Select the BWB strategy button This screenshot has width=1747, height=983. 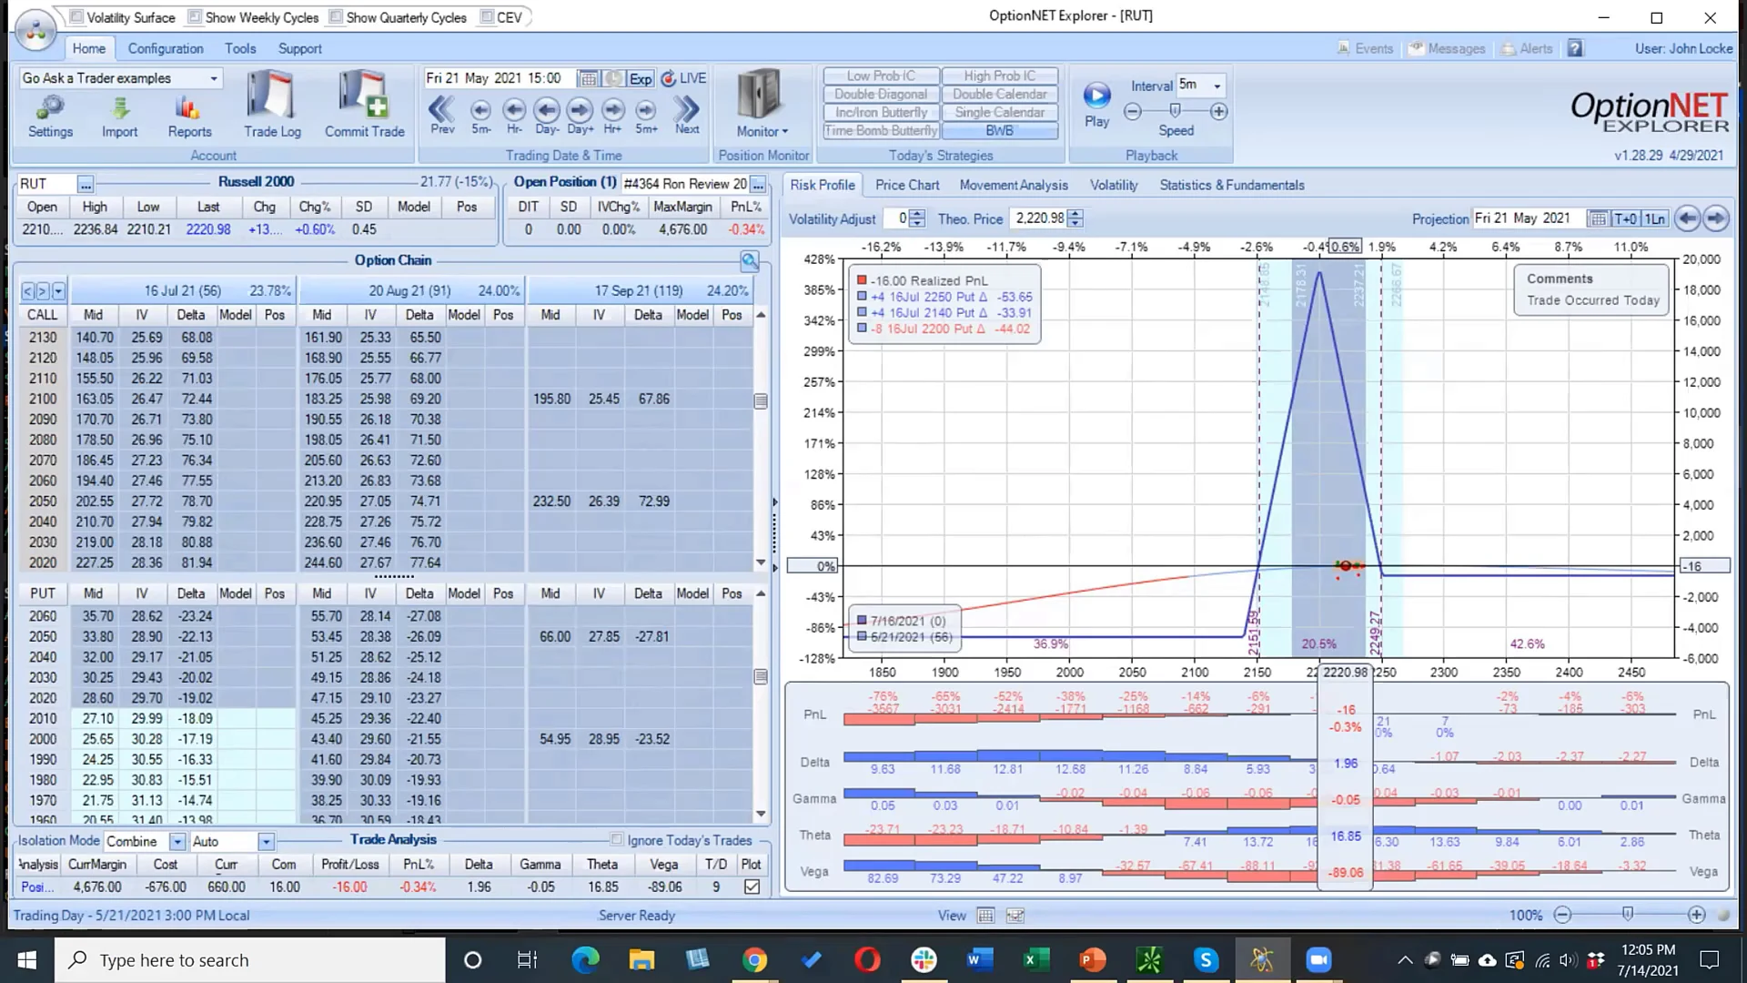tap(999, 130)
